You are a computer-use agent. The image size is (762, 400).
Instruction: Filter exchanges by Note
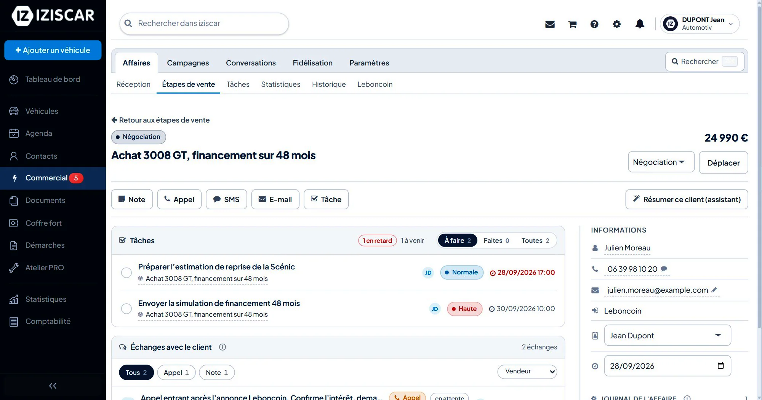pos(217,373)
